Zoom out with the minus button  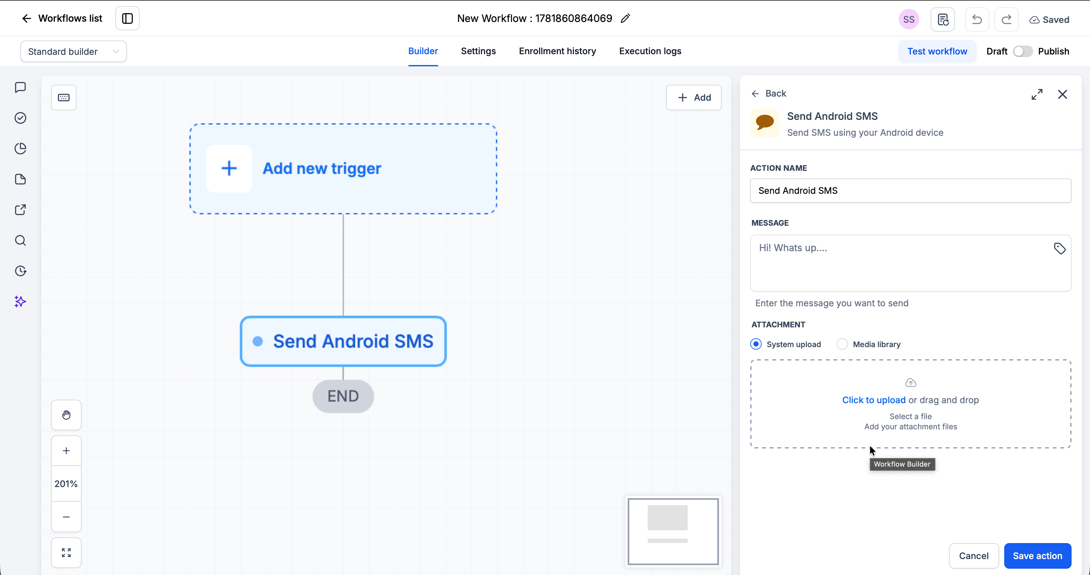(x=66, y=517)
